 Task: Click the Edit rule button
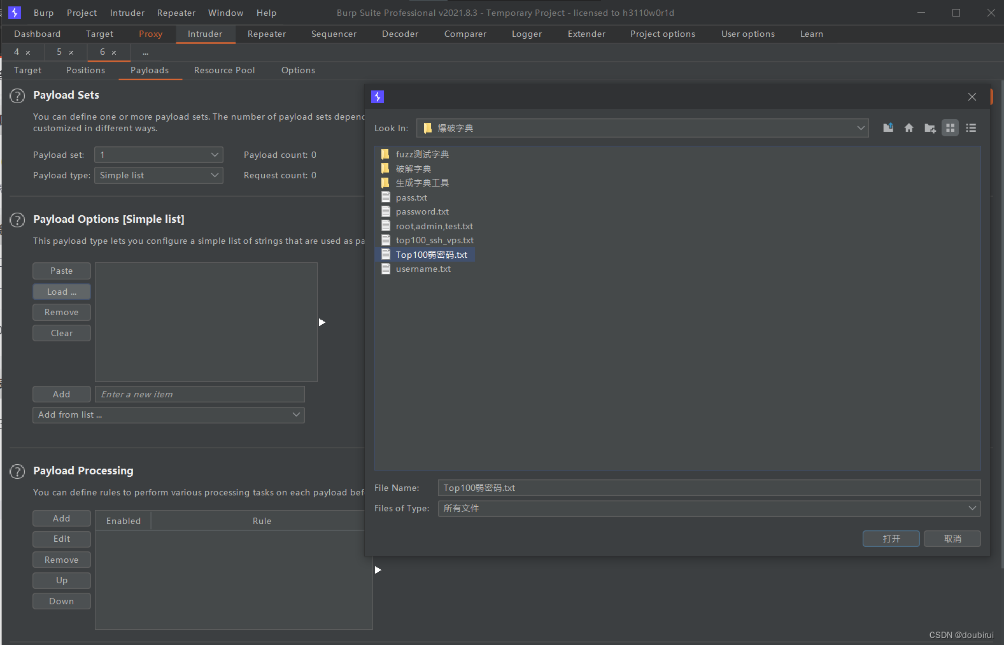(x=62, y=539)
